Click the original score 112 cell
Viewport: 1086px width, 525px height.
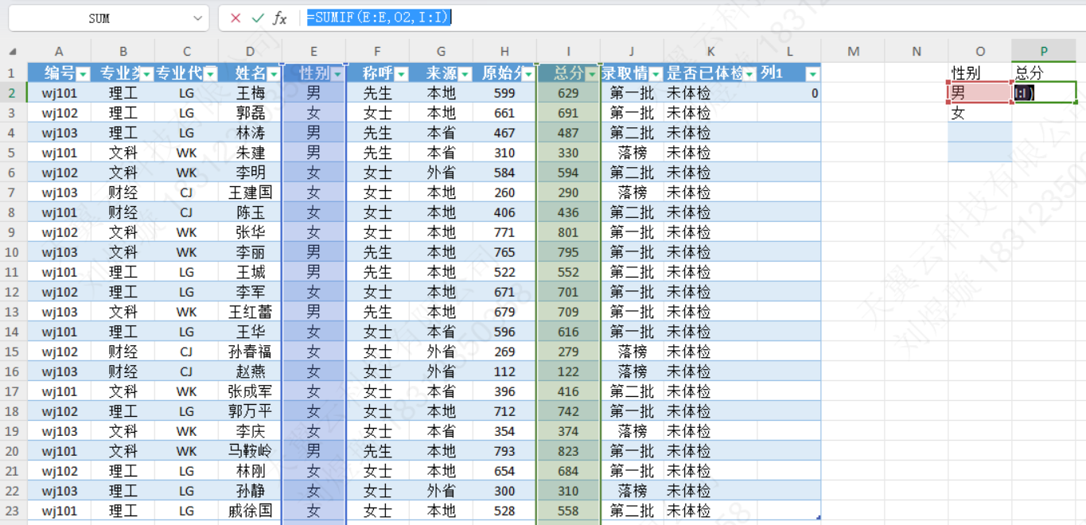pos(504,371)
